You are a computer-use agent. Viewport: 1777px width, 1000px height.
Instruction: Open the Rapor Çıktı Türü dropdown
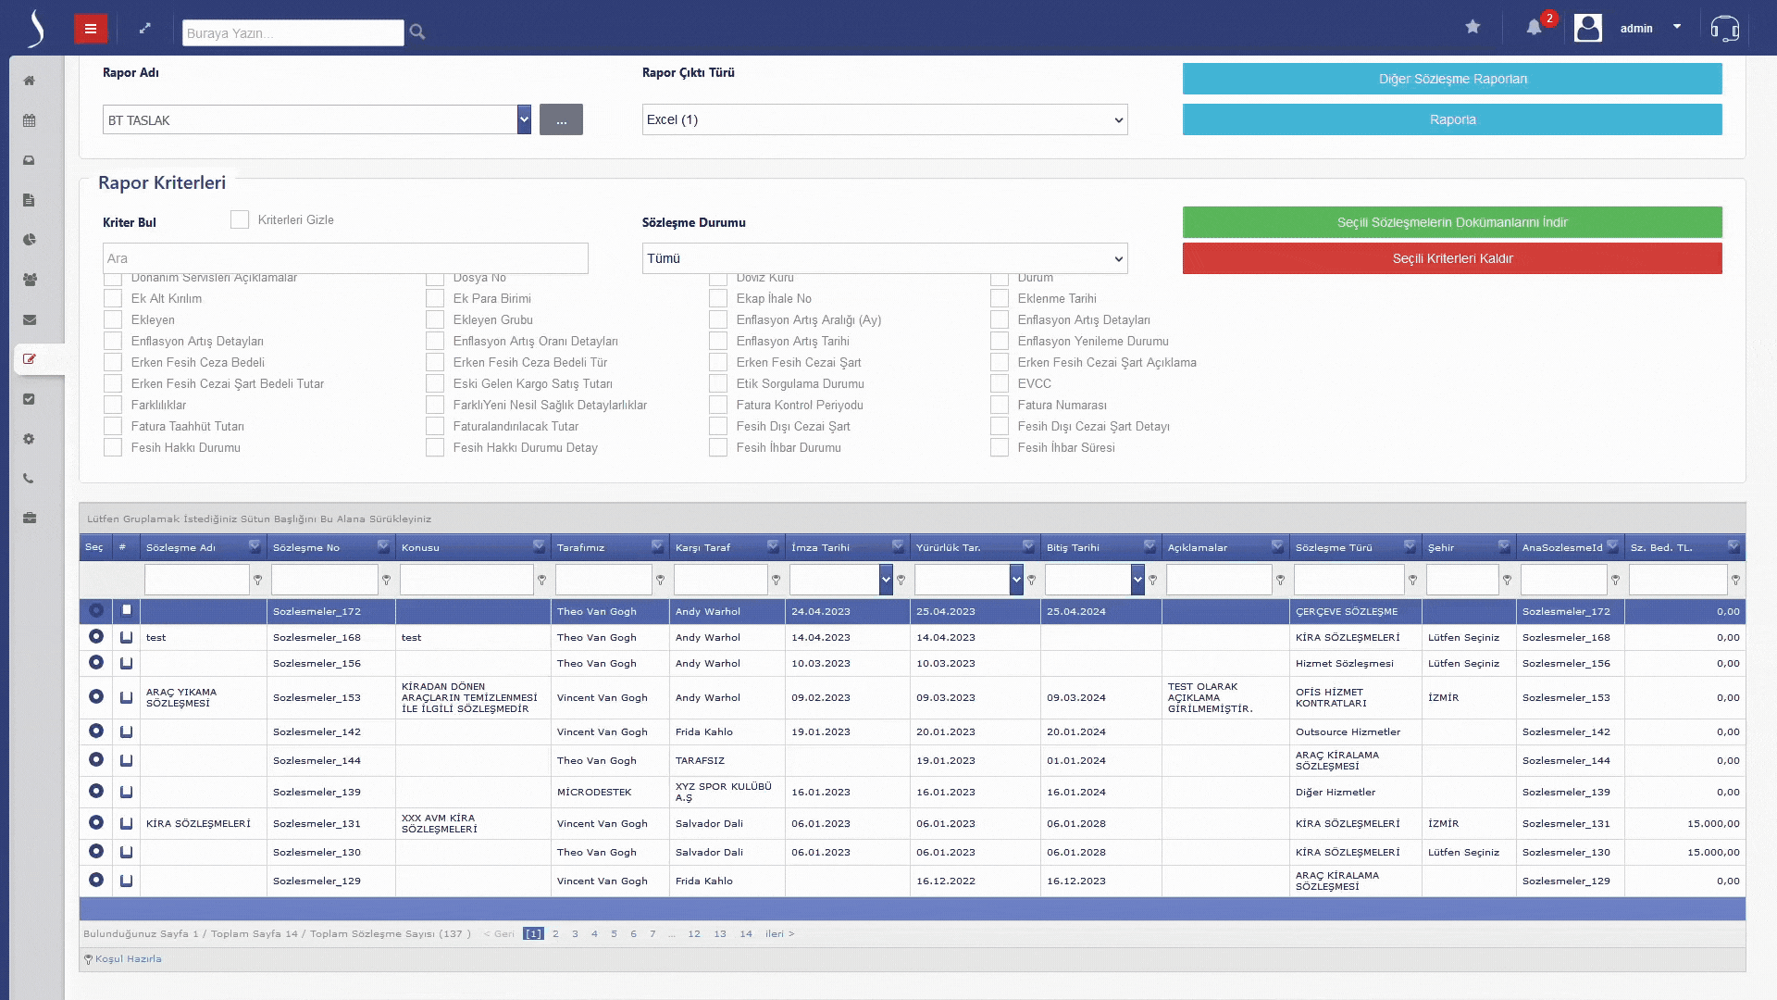click(x=884, y=120)
